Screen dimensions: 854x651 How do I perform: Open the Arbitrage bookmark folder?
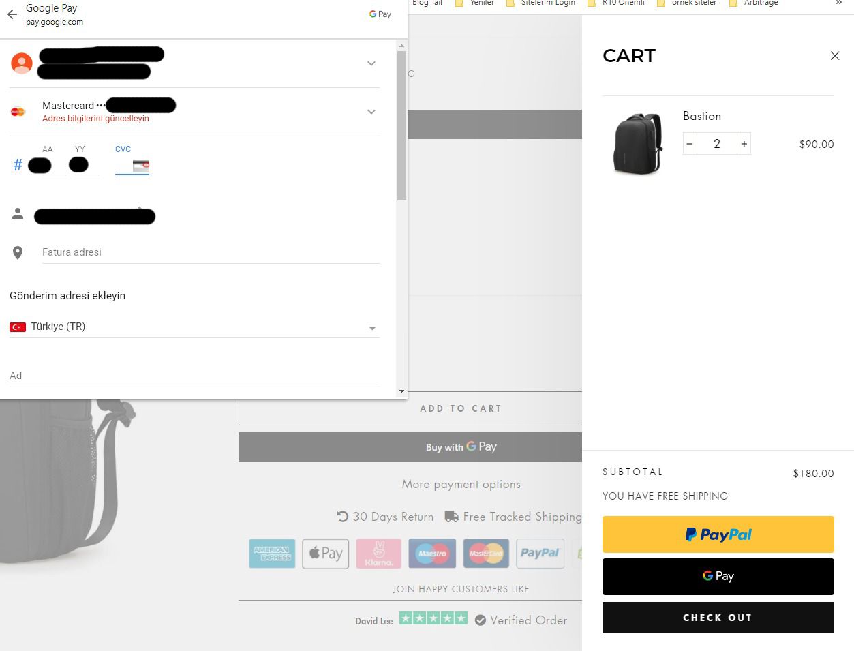point(753,3)
